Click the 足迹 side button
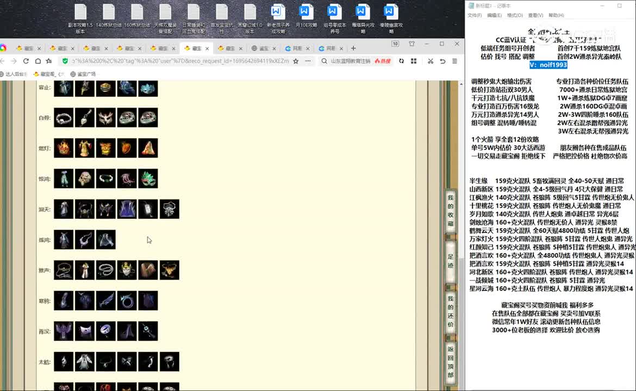The height and width of the screenshot is (391, 636). tap(450, 261)
